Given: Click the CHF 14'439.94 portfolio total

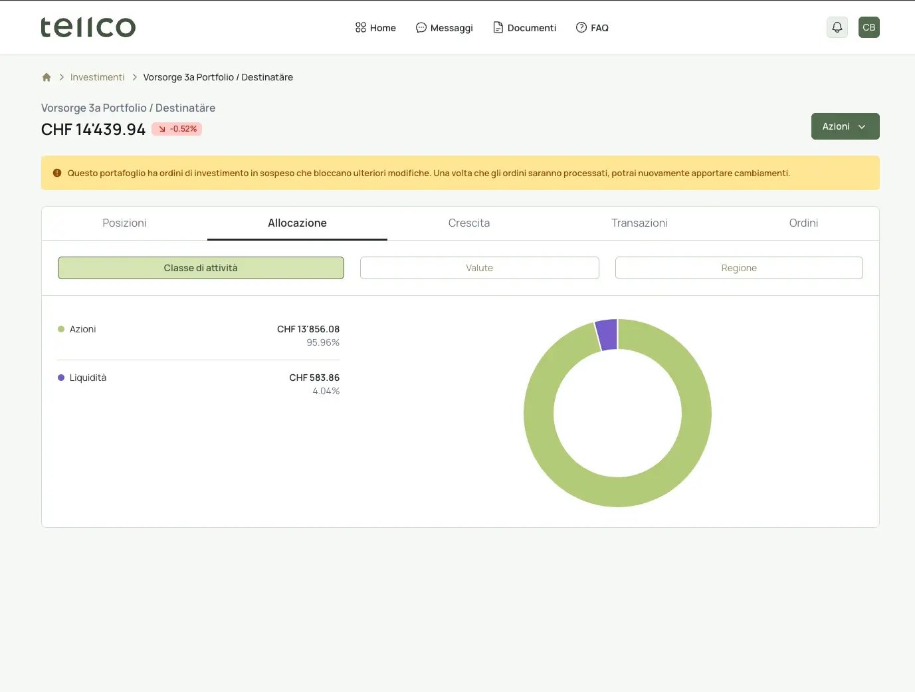Looking at the screenshot, I should 93,130.
